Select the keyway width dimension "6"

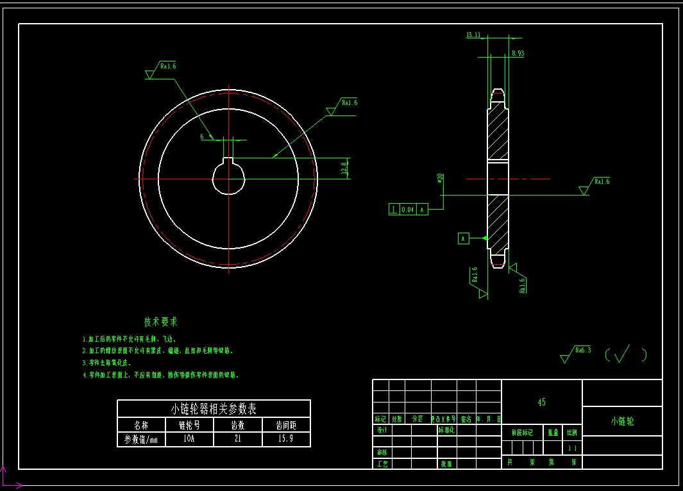tap(201, 137)
